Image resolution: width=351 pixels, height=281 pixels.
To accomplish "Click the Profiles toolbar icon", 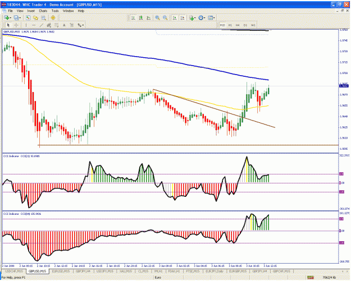I will click(16, 17).
